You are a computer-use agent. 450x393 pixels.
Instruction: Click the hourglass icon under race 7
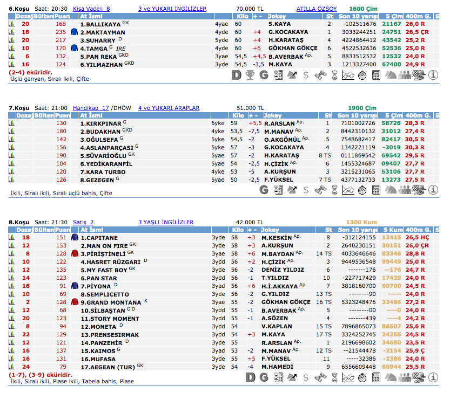click(x=334, y=189)
